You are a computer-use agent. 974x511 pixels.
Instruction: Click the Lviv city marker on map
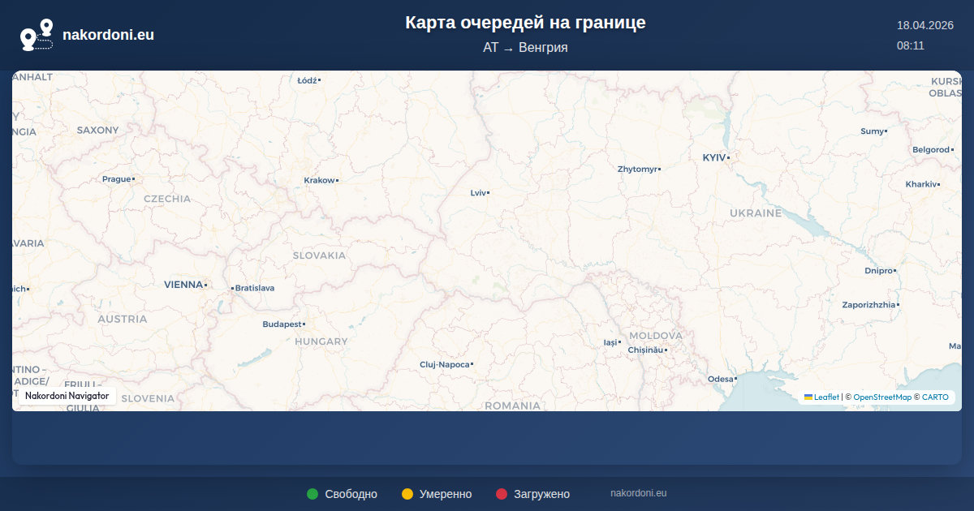(488, 193)
